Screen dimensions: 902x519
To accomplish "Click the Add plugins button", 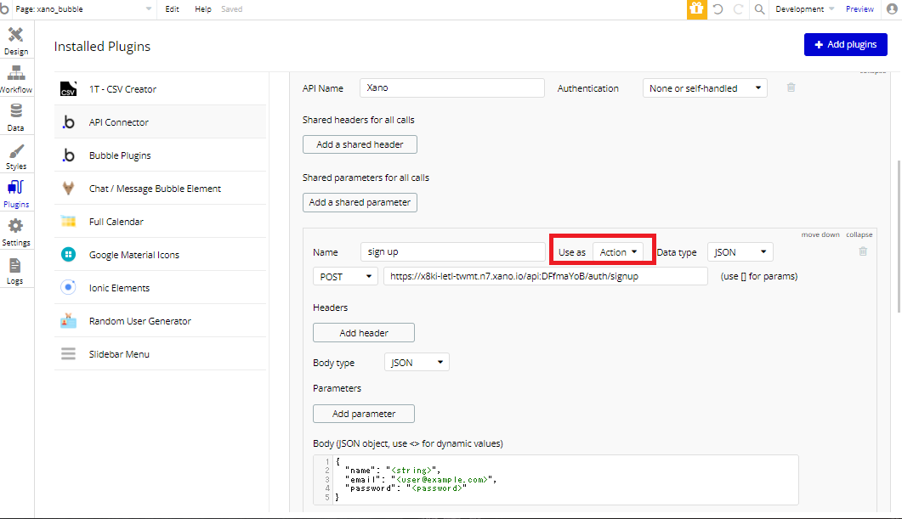I will tap(846, 44).
